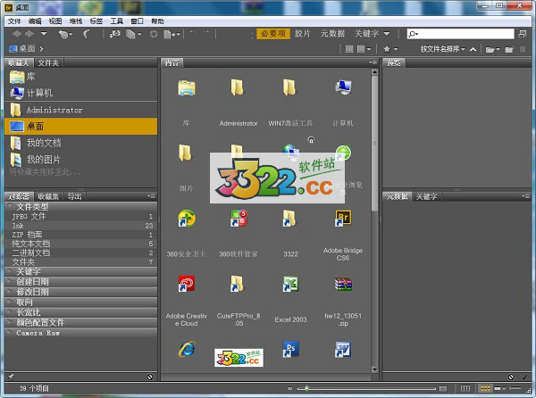Screen dimensions: 536x398
Task: Filter by lnk file type
Action: tap(81, 226)
